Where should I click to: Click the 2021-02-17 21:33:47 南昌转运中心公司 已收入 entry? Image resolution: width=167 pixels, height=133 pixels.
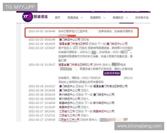(59, 107)
